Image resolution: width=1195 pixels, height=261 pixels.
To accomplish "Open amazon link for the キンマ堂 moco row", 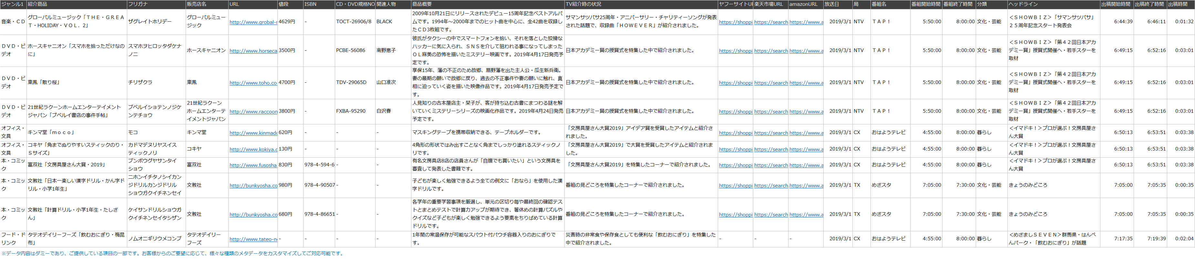I will click(806, 133).
